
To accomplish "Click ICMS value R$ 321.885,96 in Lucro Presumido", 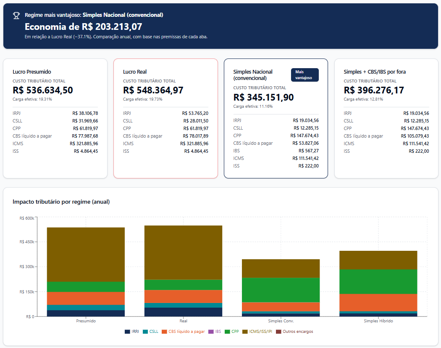I will 84,144.
